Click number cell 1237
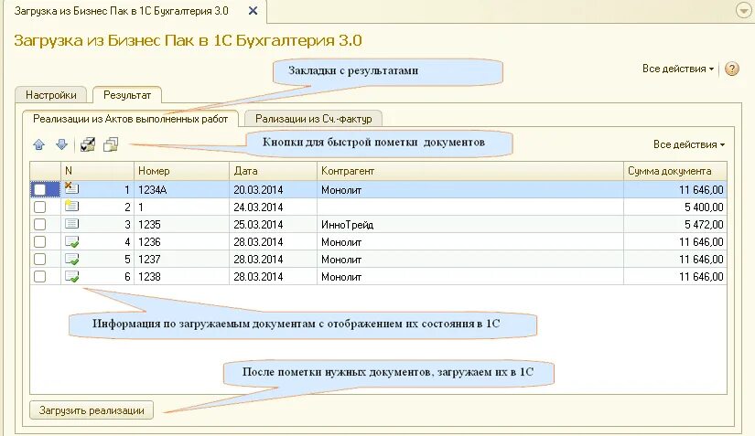 pos(181,259)
